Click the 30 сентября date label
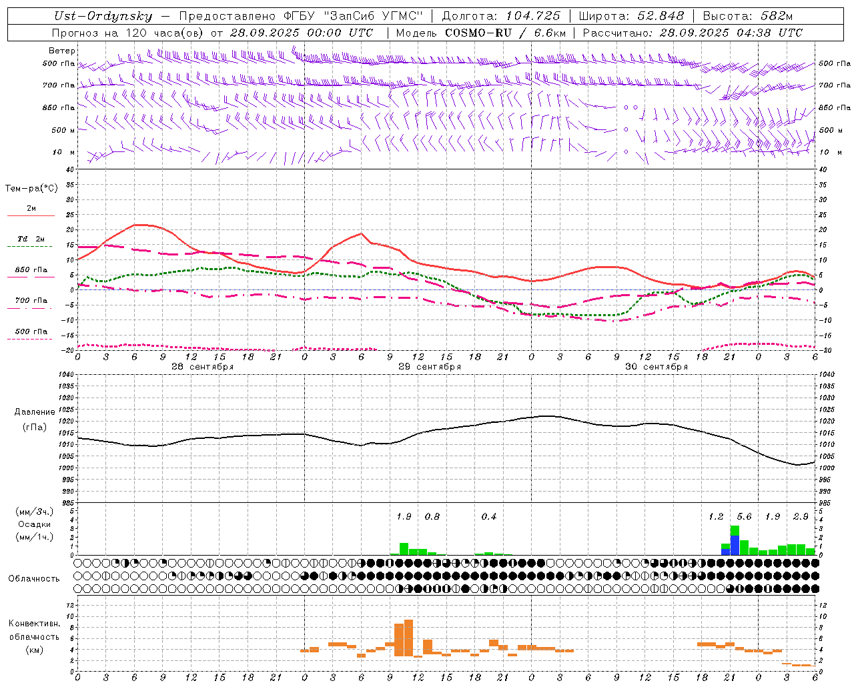The height and width of the screenshot is (683, 854). (x=657, y=367)
